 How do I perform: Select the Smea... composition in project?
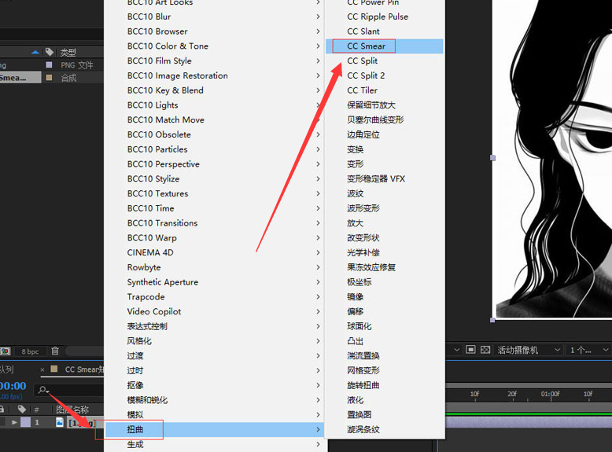pos(20,77)
